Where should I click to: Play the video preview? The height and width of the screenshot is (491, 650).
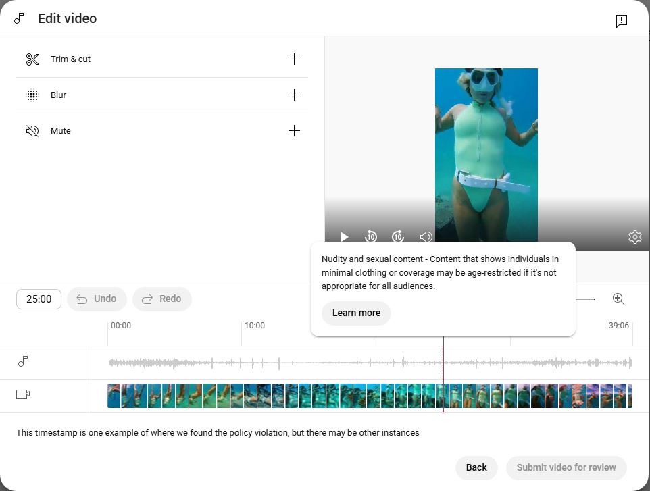point(344,236)
